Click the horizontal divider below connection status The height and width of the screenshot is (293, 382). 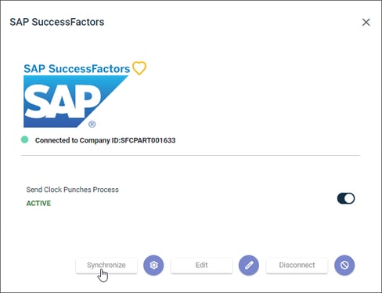click(x=190, y=155)
